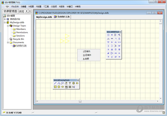Switch to the 浏览 panel tab
Image resolution: width=167 pixels, height=116 pixels.
coord(22,11)
